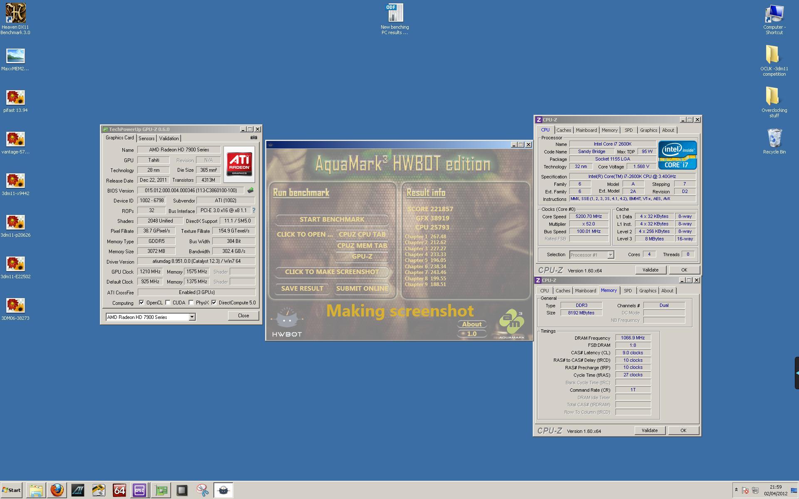Click CPUZ CPU TAB button in AquaMark
The width and height of the screenshot is (799, 499).
coord(362,234)
